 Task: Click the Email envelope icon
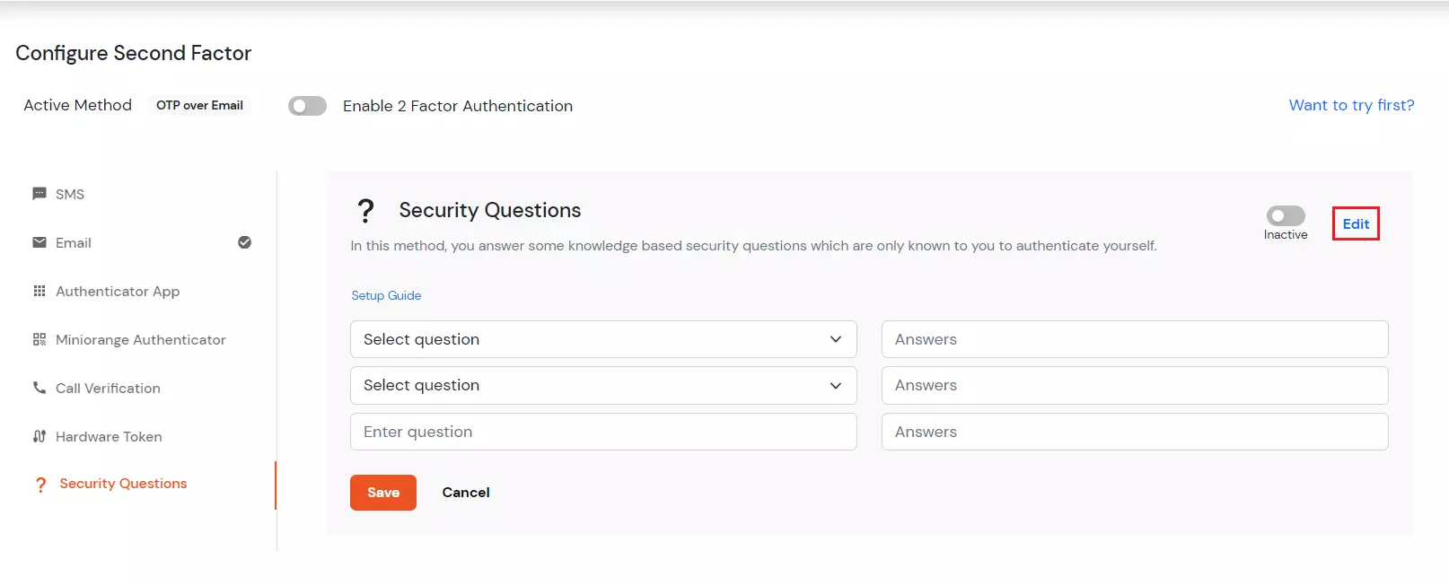pos(40,242)
